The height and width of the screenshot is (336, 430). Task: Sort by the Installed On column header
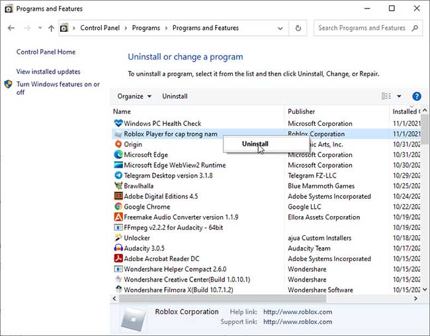click(406, 111)
